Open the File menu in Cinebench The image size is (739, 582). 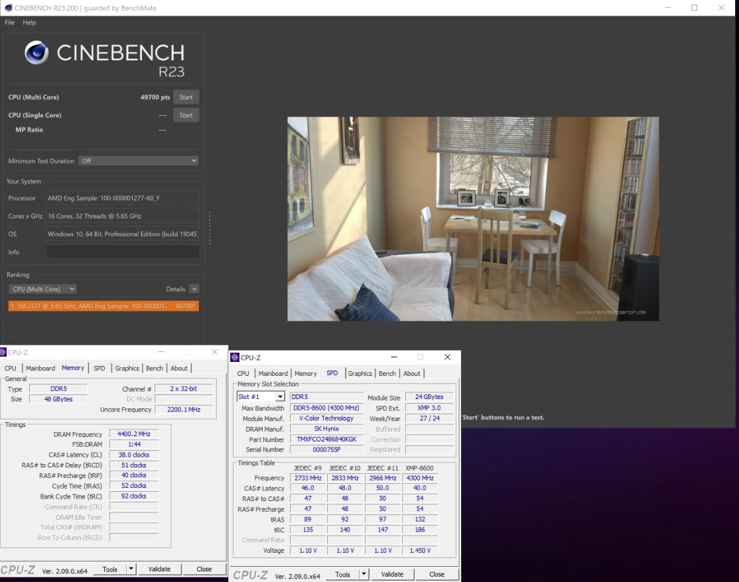click(9, 22)
